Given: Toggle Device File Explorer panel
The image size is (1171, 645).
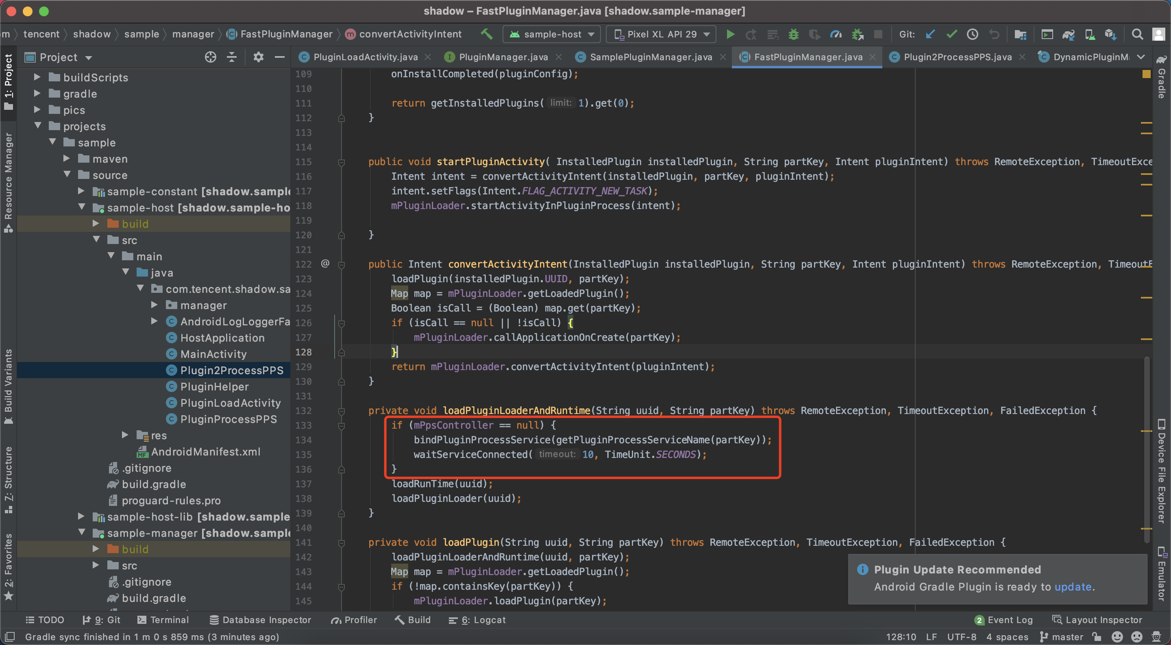Looking at the screenshot, I should click(1162, 471).
